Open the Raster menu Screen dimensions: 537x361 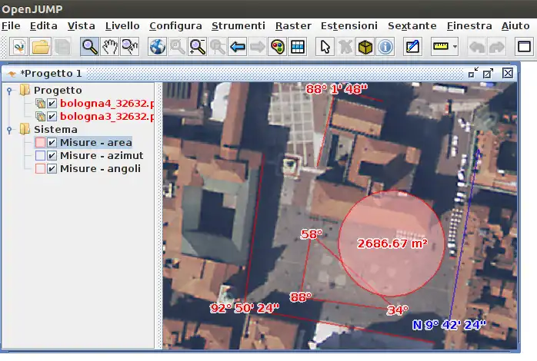pyautogui.click(x=293, y=25)
